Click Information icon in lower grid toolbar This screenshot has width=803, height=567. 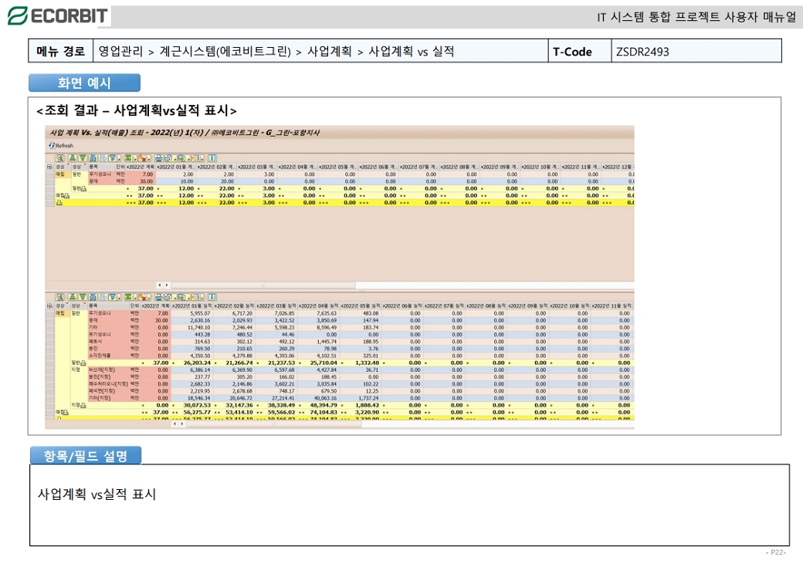(x=212, y=297)
